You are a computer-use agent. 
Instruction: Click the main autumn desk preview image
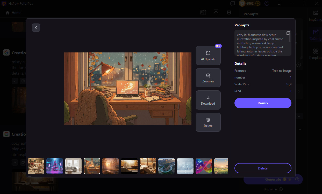coord(128,89)
